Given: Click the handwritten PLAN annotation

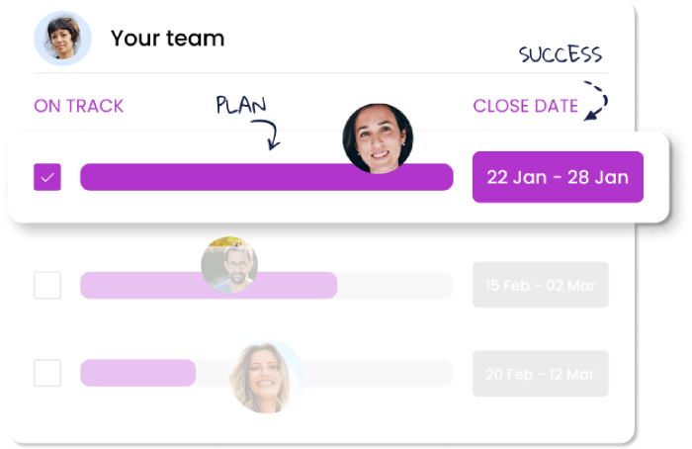Looking at the screenshot, I should pyautogui.click(x=241, y=105).
